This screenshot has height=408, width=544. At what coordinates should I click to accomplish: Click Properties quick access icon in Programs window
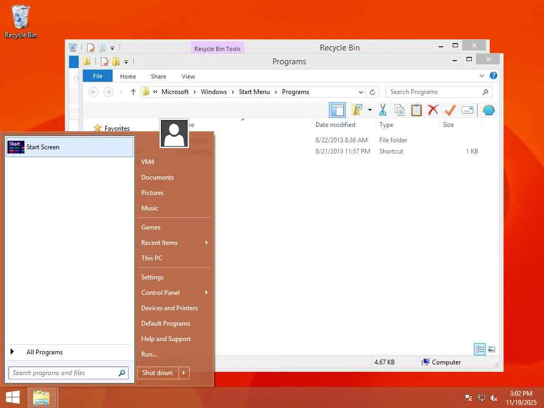(x=105, y=62)
